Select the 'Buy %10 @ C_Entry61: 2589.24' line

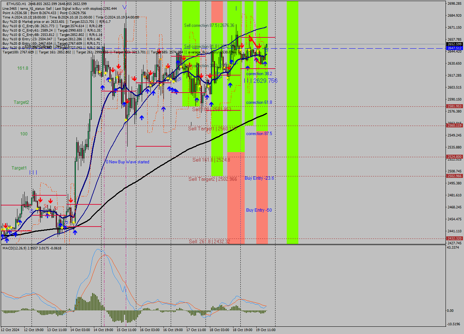click(52, 30)
